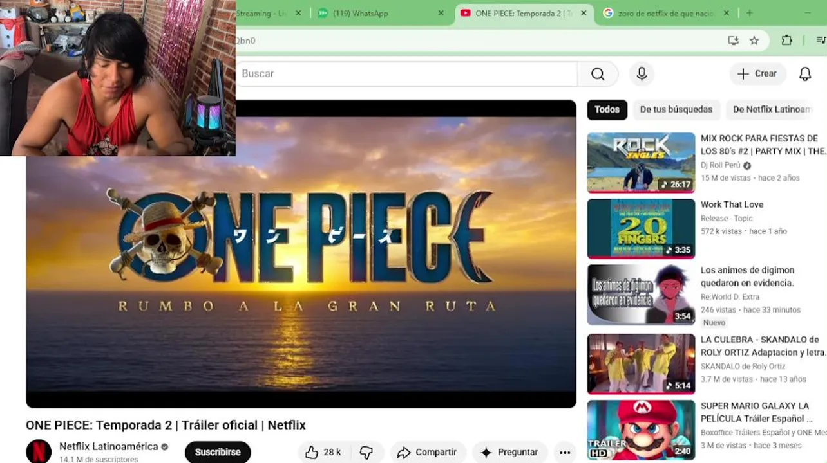
Task: Click the Crear button
Action: click(757, 74)
